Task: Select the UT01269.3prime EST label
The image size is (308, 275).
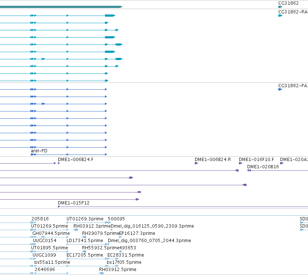Action: click(85, 219)
